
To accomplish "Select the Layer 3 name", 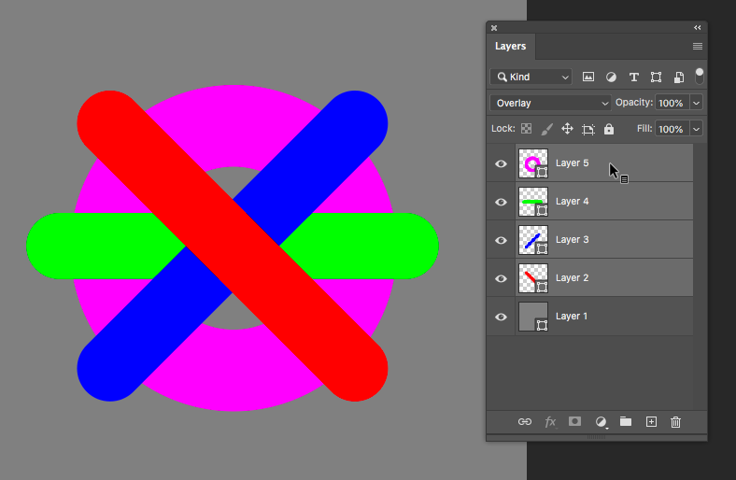I will tap(572, 240).
